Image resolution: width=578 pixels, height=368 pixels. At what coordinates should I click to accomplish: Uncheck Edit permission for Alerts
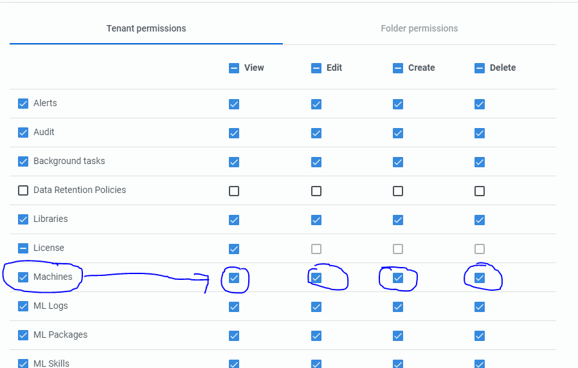pyautogui.click(x=316, y=104)
